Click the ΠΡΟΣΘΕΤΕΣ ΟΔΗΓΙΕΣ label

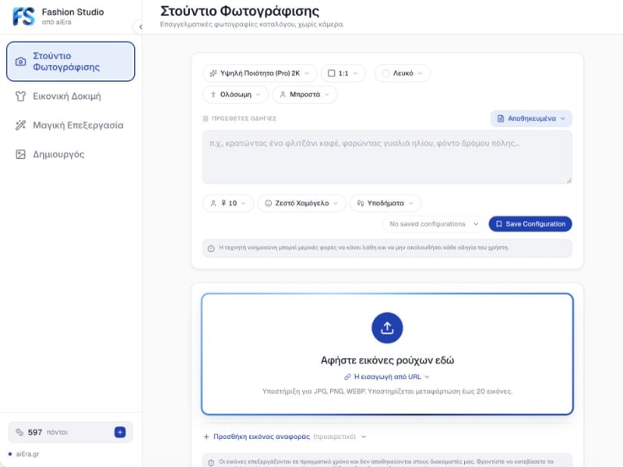[244, 118]
